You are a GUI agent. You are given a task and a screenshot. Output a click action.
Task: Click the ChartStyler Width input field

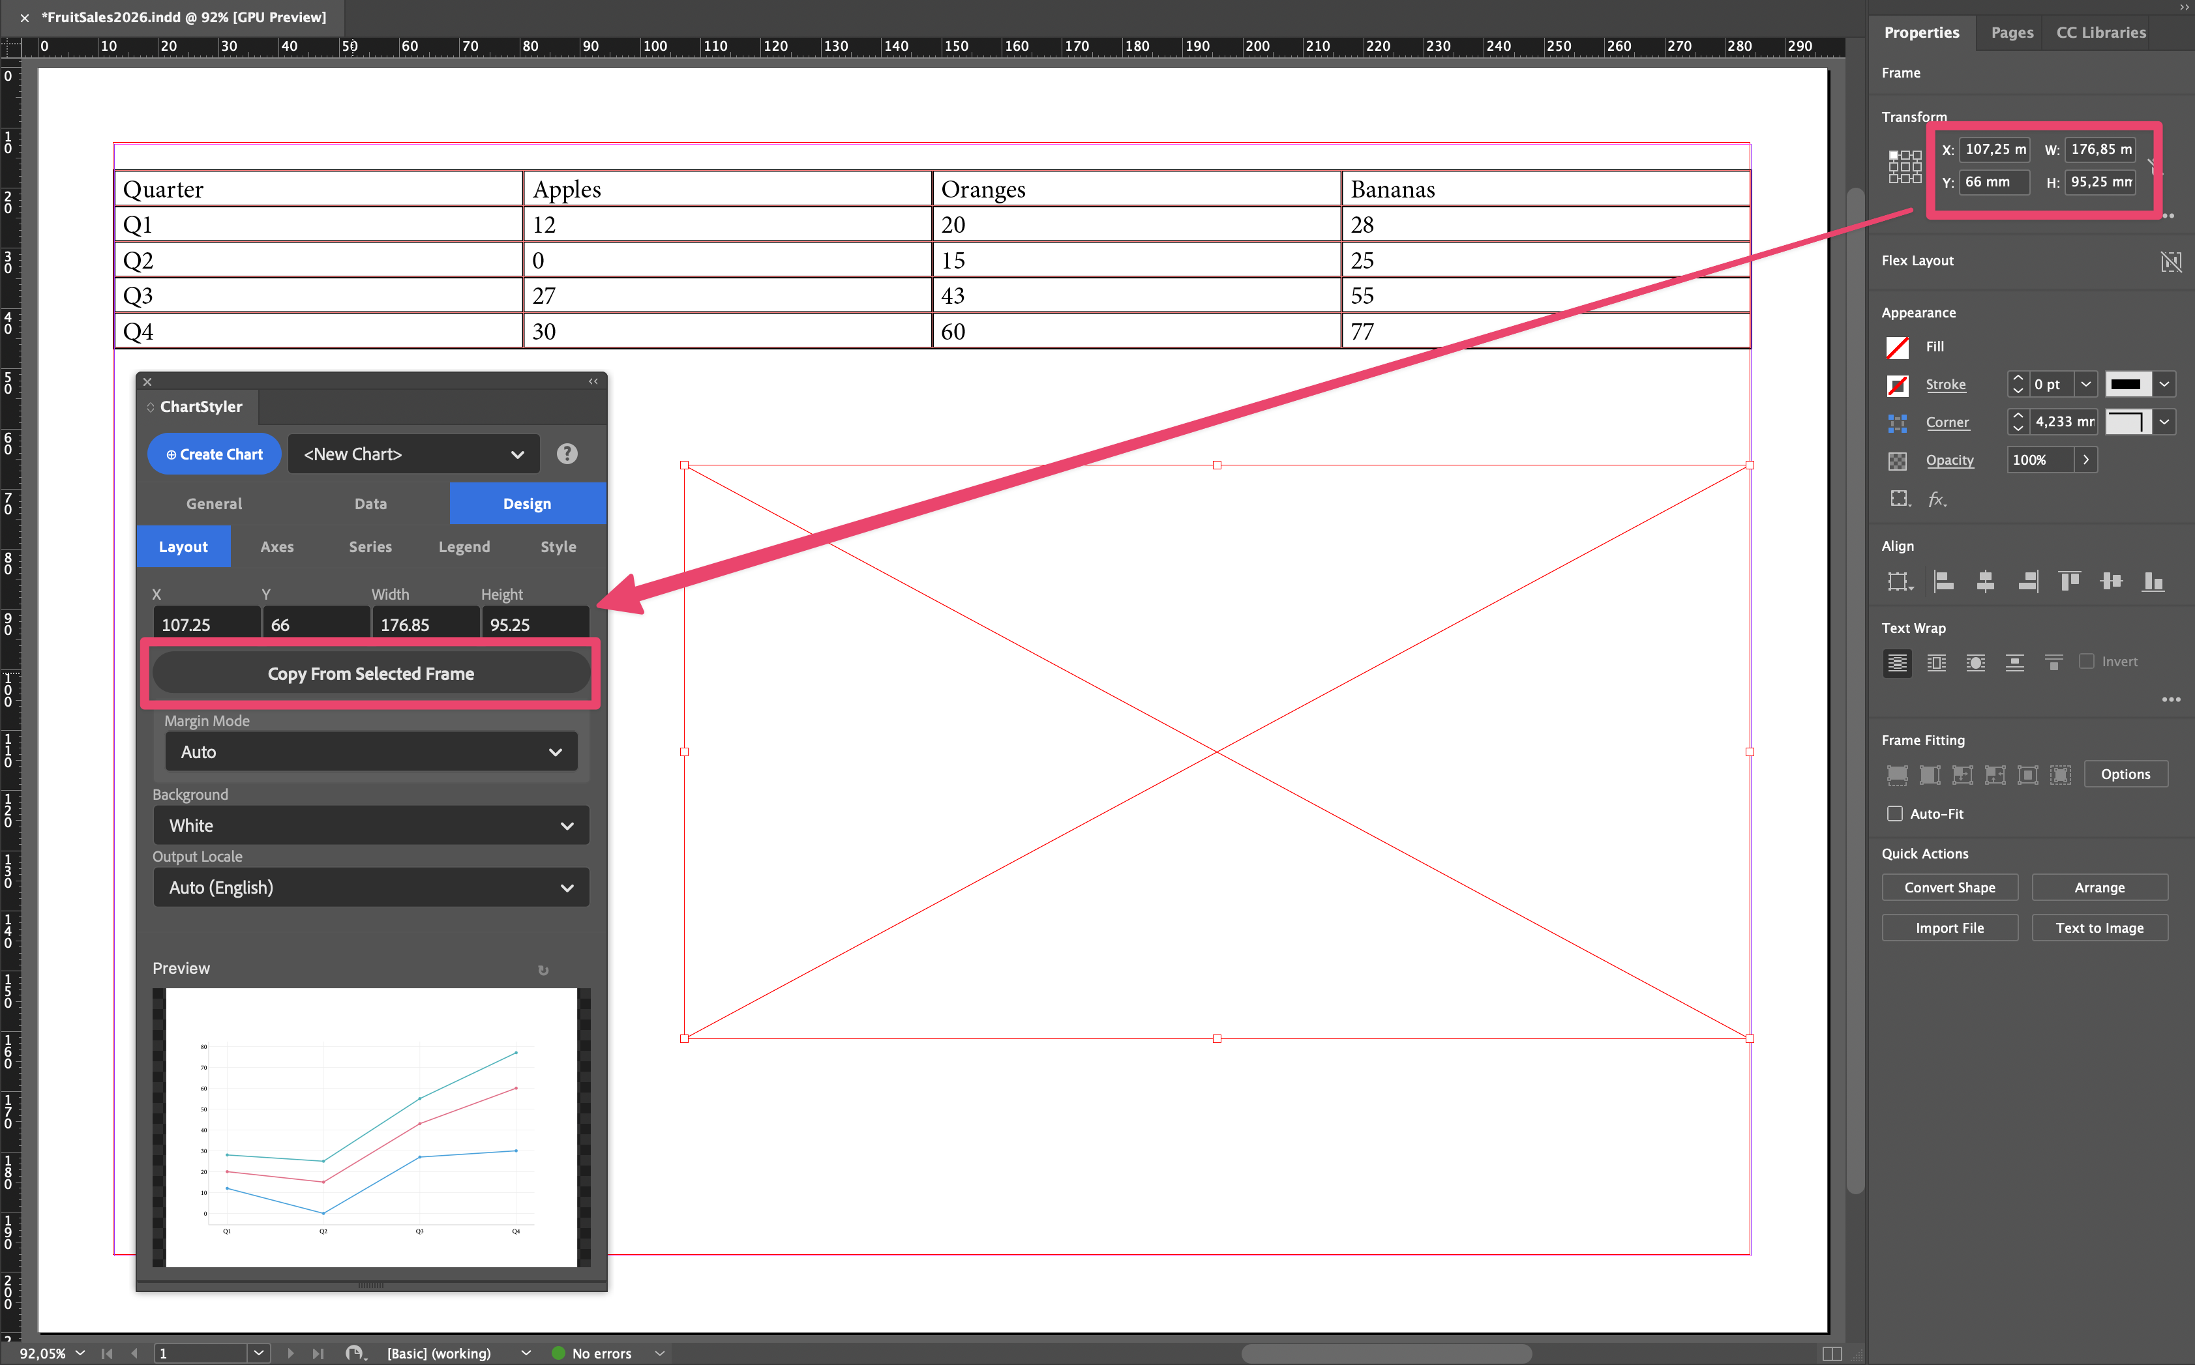[425, 624]
